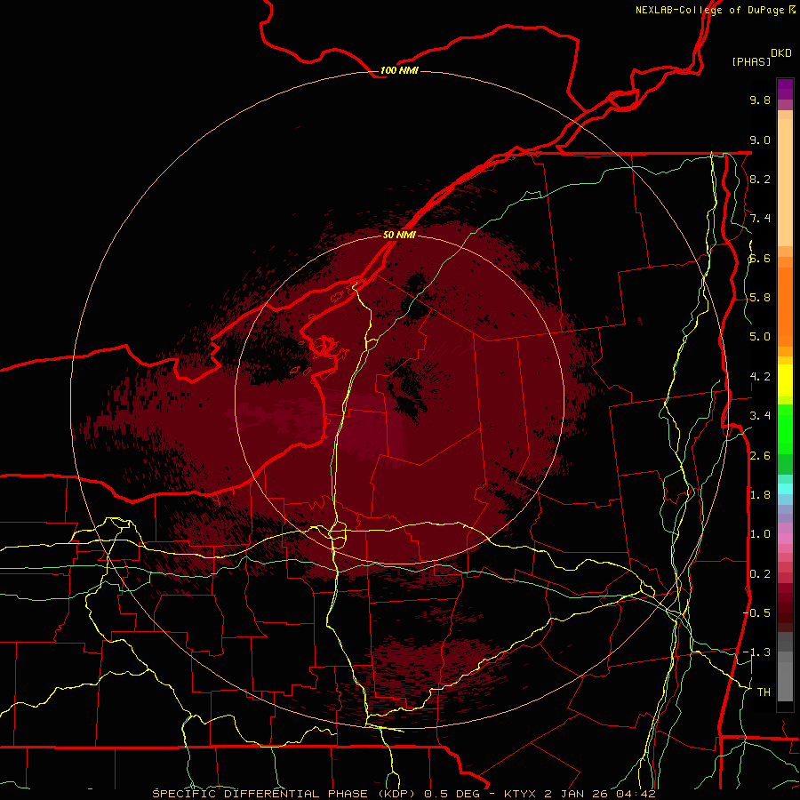Image resolution: width=800 pixels, height=800 pixels.
Task: Click the 9.8 value on color scale
Action: (760, 100)
